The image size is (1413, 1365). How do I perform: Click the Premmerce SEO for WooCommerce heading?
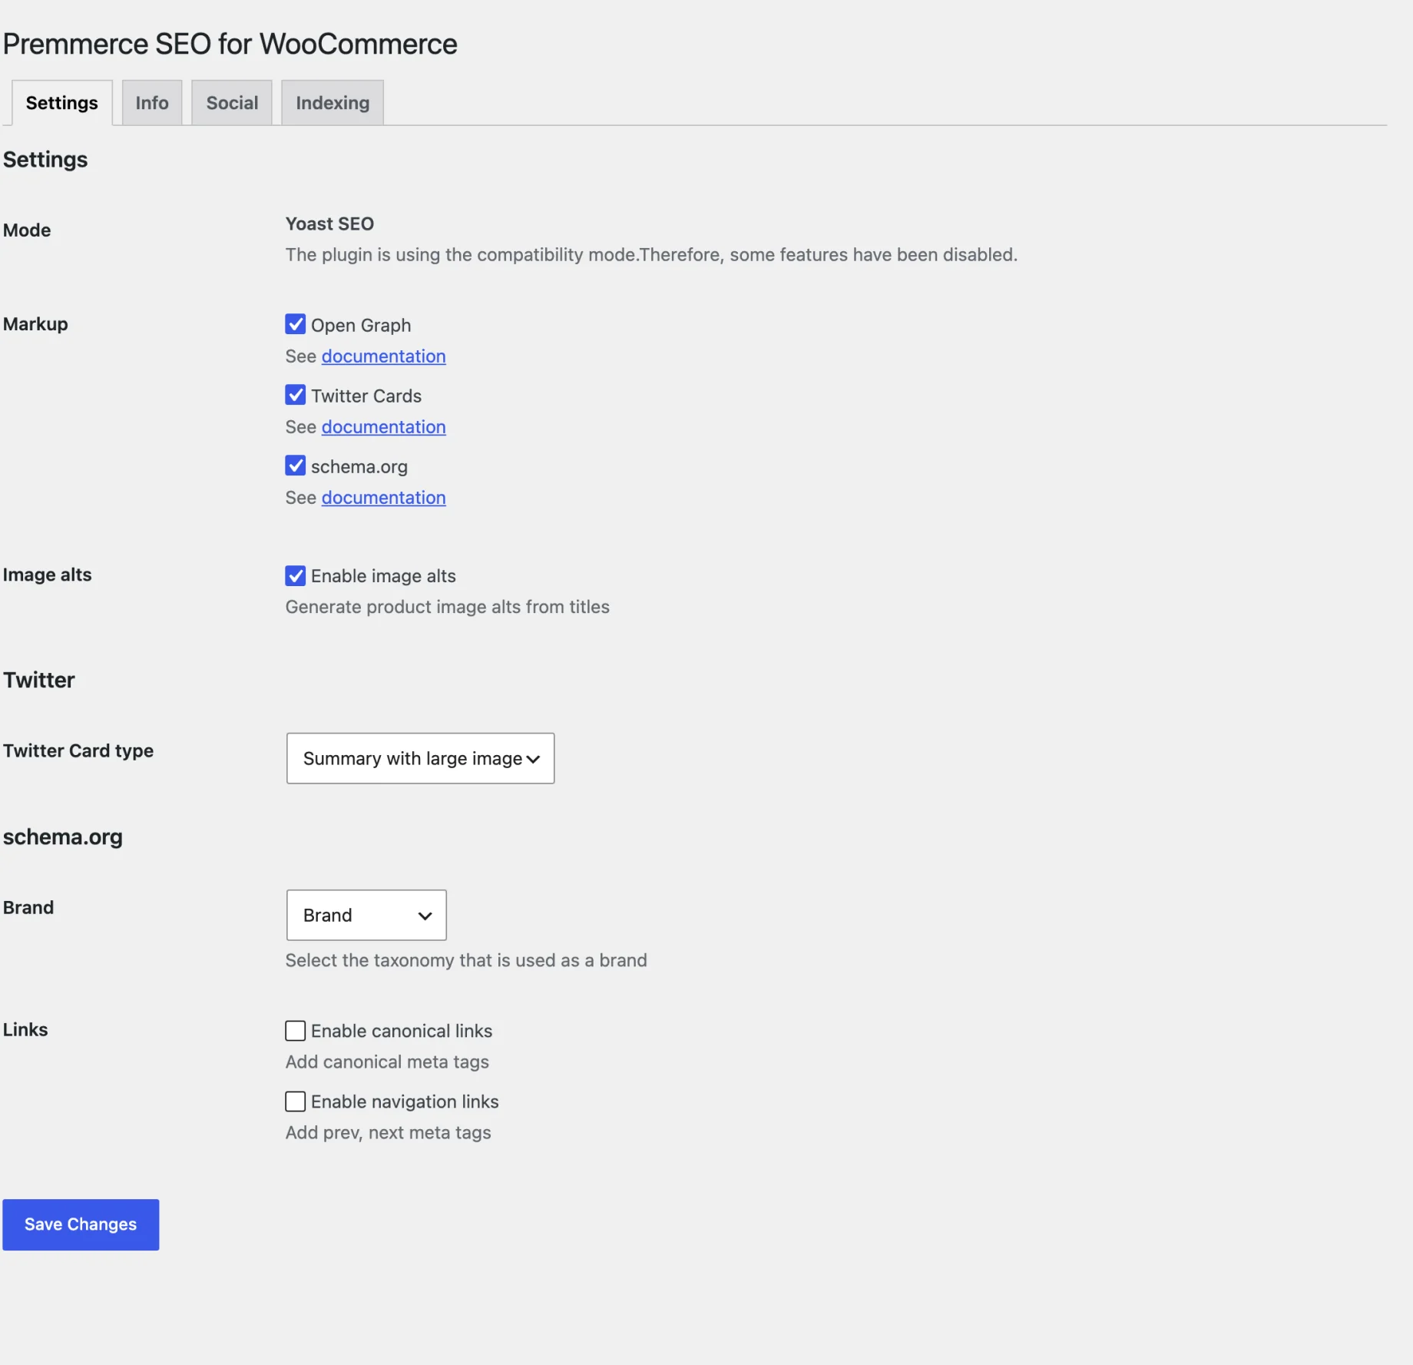tap(230, 44)
